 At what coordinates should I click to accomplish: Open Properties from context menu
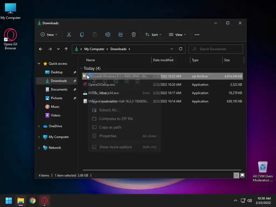coord(124,136)
